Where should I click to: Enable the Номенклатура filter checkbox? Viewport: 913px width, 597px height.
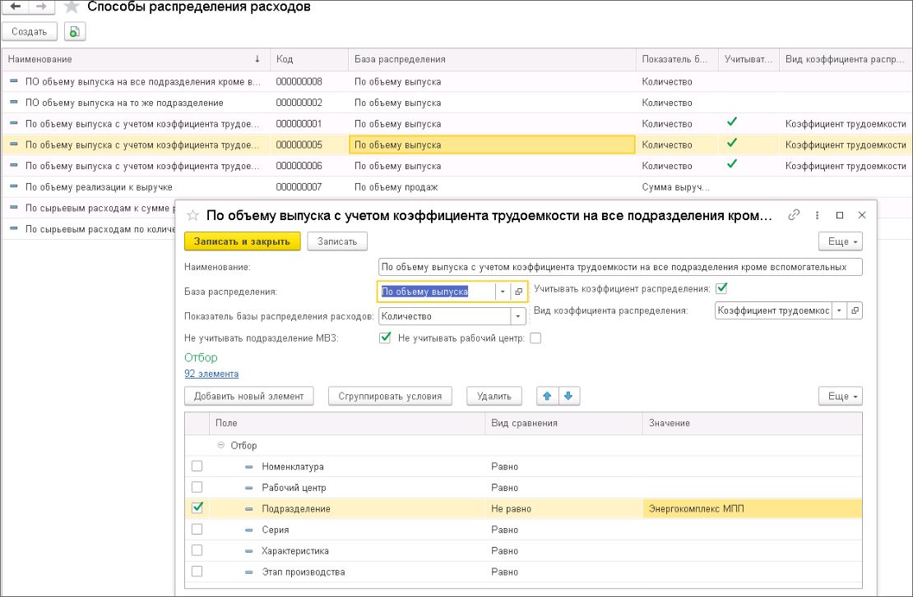pyautogui.click(x=197, y=466)
